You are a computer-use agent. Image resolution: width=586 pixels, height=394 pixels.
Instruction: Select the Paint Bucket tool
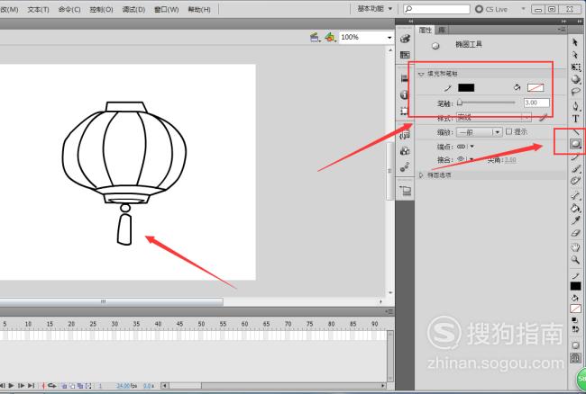pos(575,208)
